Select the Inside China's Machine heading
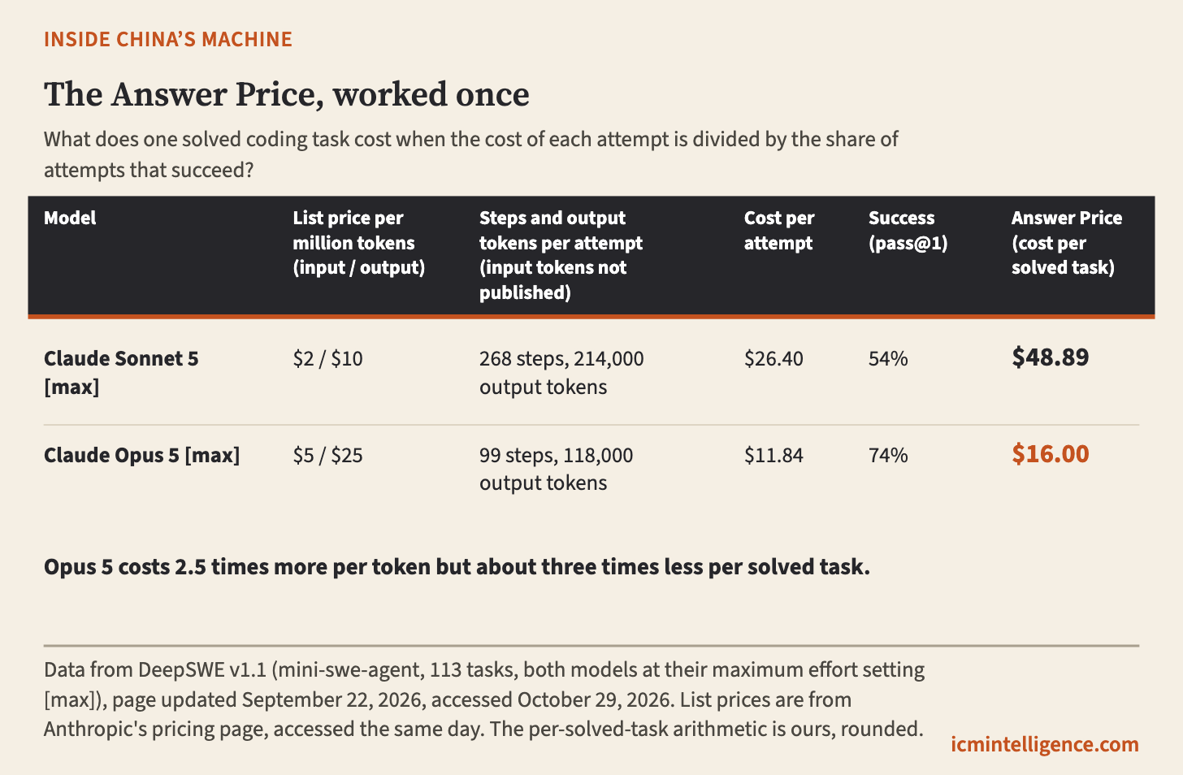 pos(168,39)
